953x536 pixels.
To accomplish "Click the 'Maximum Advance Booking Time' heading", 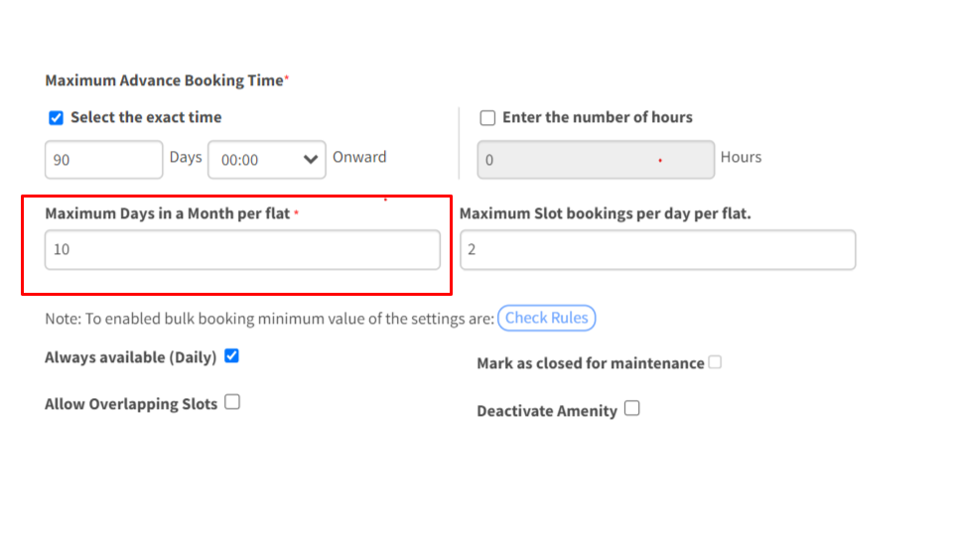I will coord(164,80).
